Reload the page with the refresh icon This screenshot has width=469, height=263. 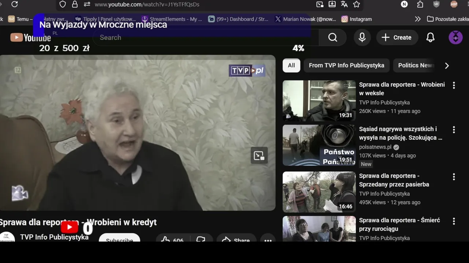(x=14, y=4)
